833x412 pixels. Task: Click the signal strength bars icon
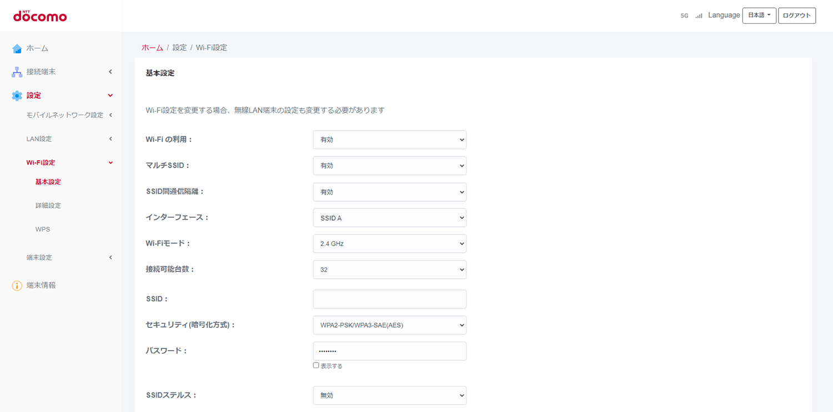point(699,16)
